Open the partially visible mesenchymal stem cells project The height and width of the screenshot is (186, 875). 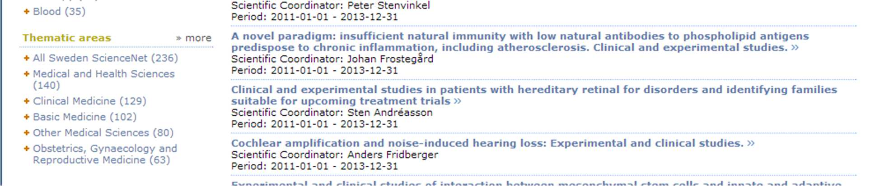click(x=536, y=183)
